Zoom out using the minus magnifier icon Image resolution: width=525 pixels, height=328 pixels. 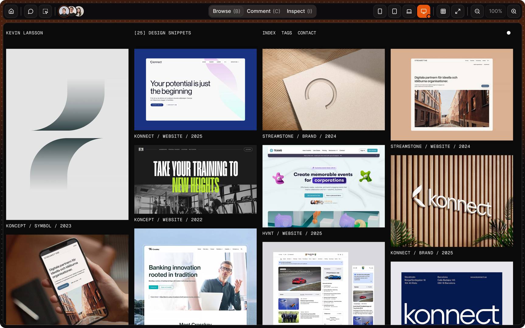(x=477, y=11)
